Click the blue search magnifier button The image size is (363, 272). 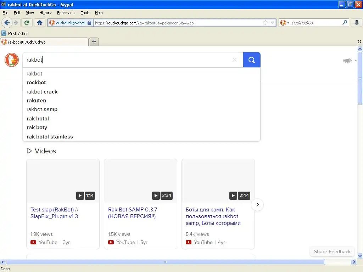252,59
